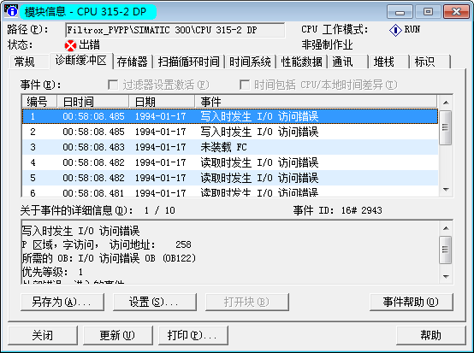Viewport: 474px width, 353px height.
Task: Click the 打印(P)... button
Action: click(x=193, y=336)
